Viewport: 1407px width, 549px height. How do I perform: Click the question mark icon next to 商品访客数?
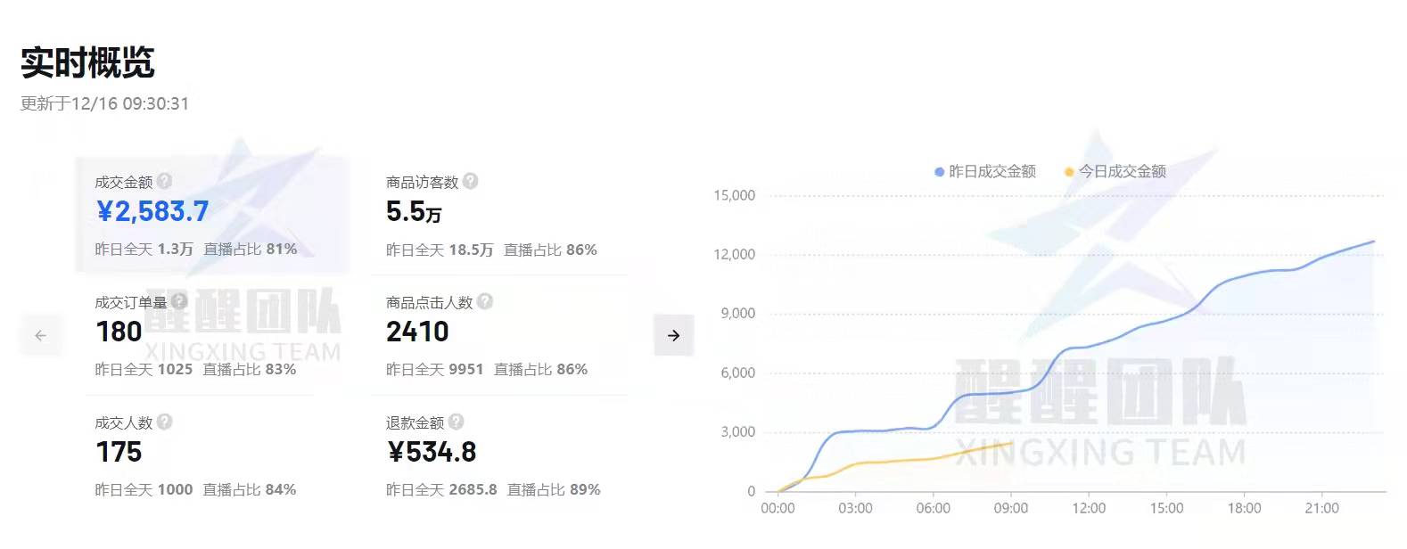473,182
